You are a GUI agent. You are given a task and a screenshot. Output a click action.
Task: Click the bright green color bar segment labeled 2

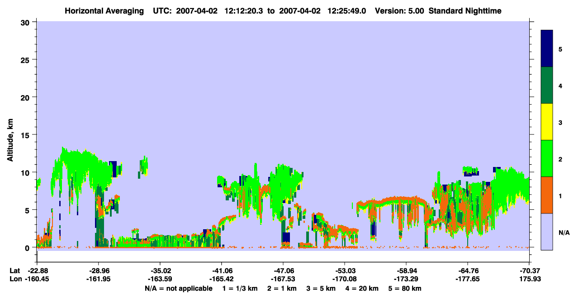click(547, 158)
